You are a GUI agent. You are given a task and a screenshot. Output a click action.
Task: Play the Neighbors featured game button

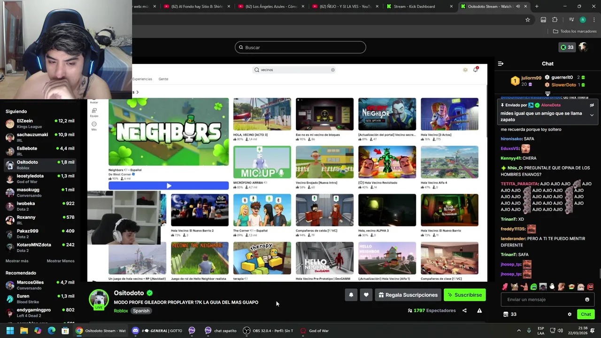pyautogui.click(x=169, y=186)
